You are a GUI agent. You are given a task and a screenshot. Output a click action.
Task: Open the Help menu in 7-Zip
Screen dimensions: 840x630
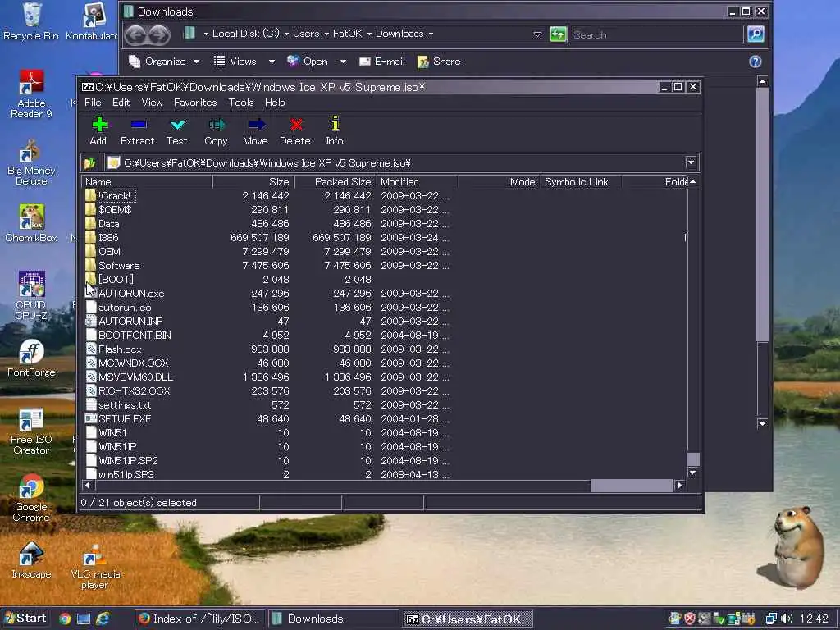tap(275, 103)
